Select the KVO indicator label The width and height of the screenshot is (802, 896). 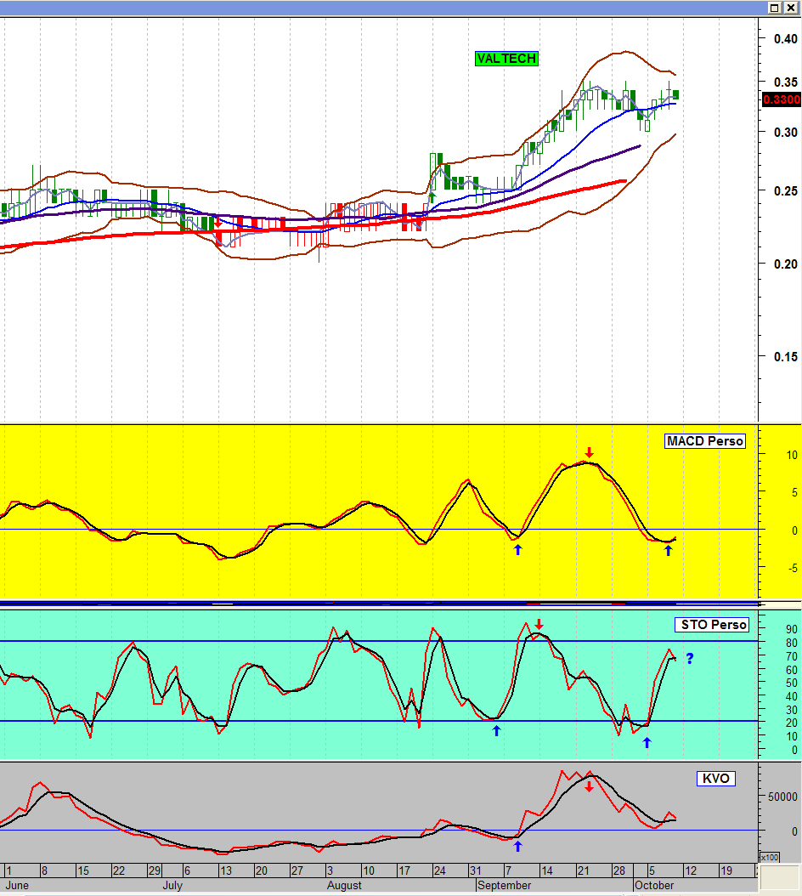(715, 779)
